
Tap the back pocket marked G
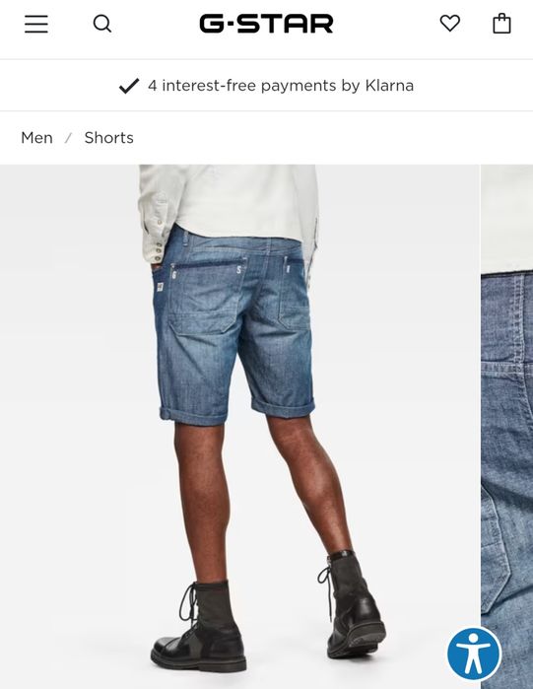(206, 297)
